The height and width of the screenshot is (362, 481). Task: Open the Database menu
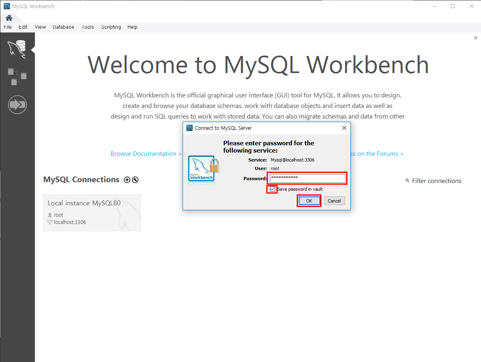(x=63, y=27)
